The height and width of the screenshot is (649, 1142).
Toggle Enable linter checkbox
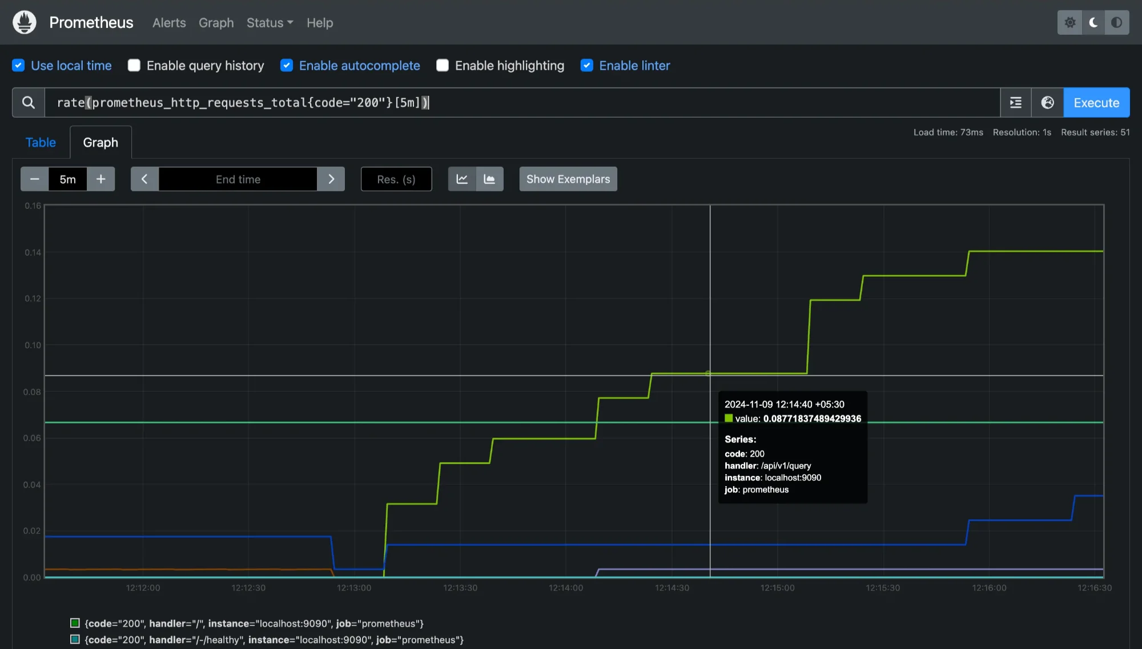click(587, 66)
